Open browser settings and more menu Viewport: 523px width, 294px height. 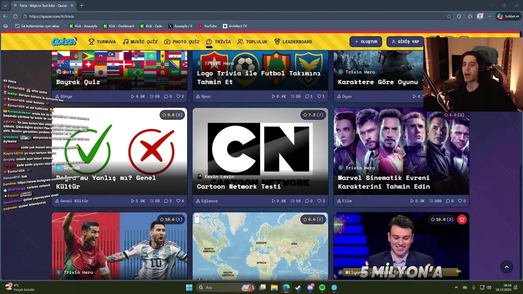pyautogui.click(x=489, y=16)
